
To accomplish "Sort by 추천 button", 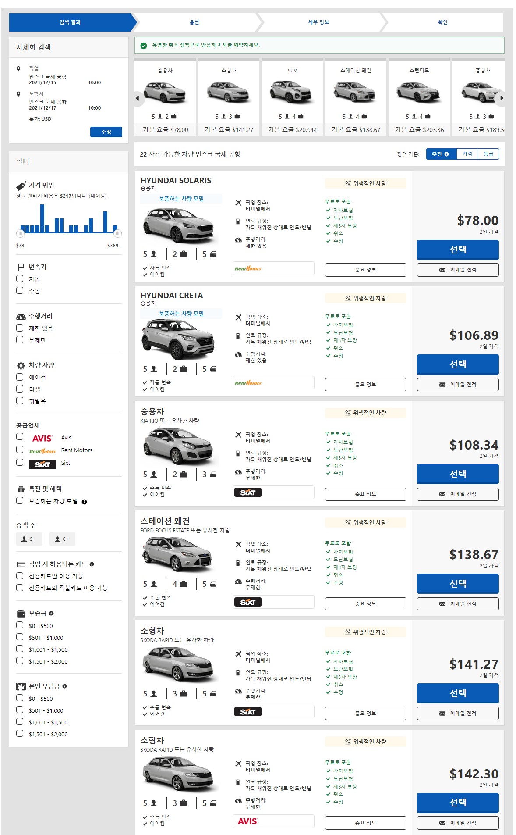I will 441,154.
